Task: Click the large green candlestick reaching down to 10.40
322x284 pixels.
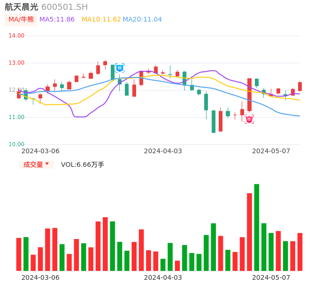Action: tap(214, 121)
